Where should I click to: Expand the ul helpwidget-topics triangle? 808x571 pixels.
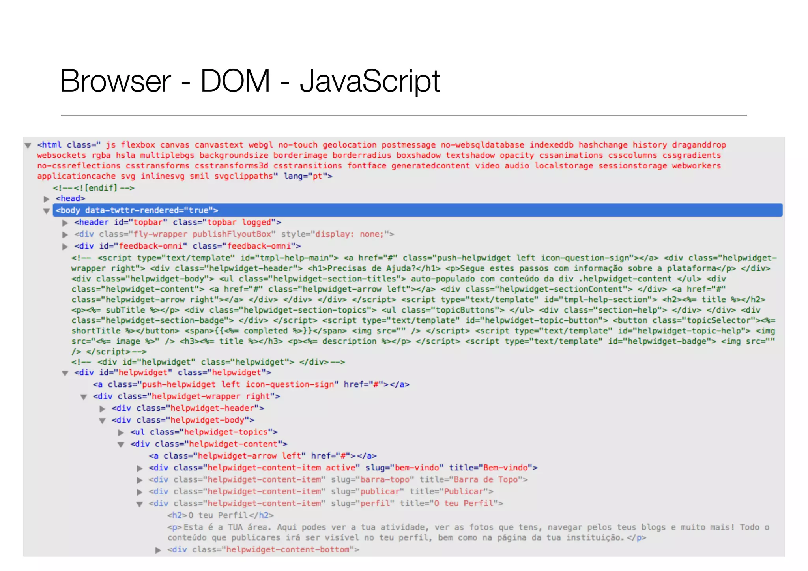(x=121, y=433)
